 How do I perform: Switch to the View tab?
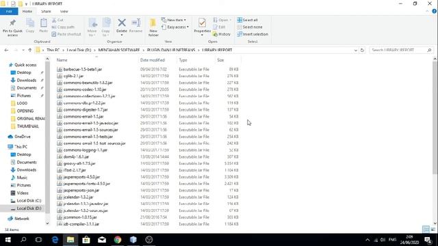[64, 12]
